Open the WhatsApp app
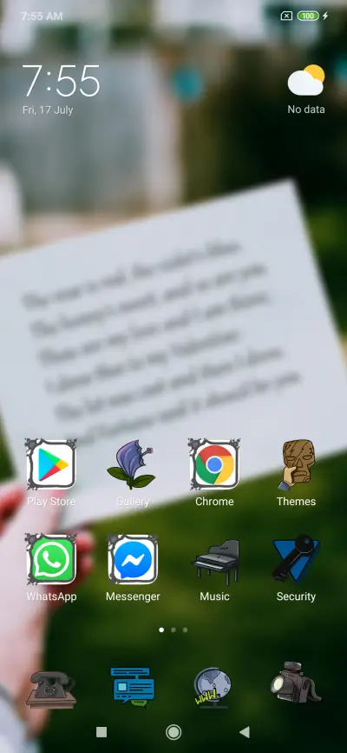This screenshot has height=753, width=347. pyautogui.click(x=51, y=559)
